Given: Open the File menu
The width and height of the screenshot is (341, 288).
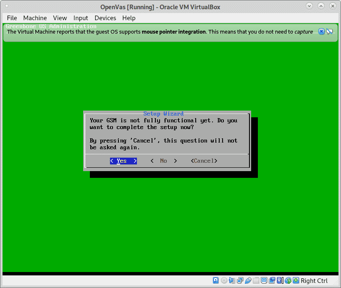Looking at the screenshot, I should click(x=12, y=18).
